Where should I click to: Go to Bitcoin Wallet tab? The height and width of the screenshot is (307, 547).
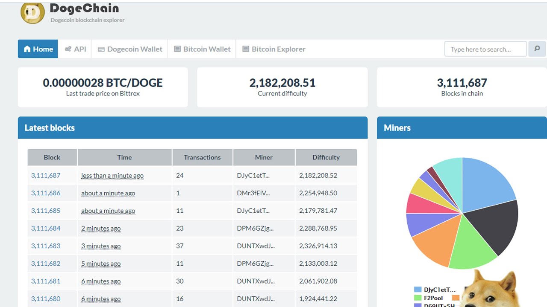click(x=202, y=49)
